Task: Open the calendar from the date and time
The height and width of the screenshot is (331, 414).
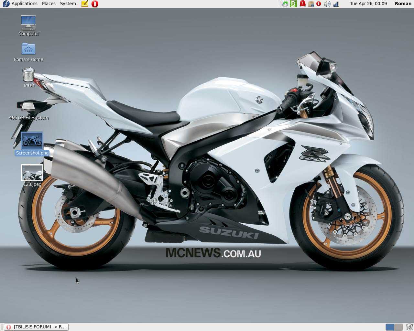Action: tap(368, 4)
